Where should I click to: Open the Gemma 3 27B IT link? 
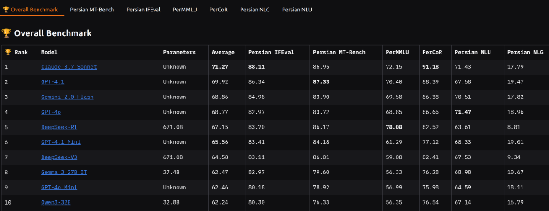tap(64, 172)
